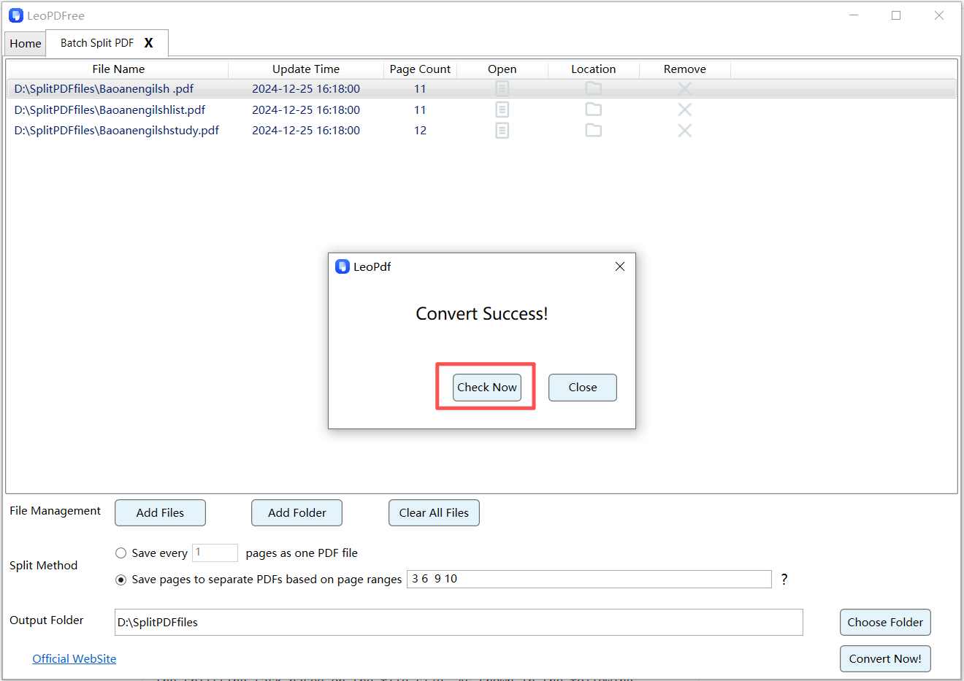The image size is (964, 681).
Task: Click Check Now in the success dialog
Action: click(x=486, y=387)
